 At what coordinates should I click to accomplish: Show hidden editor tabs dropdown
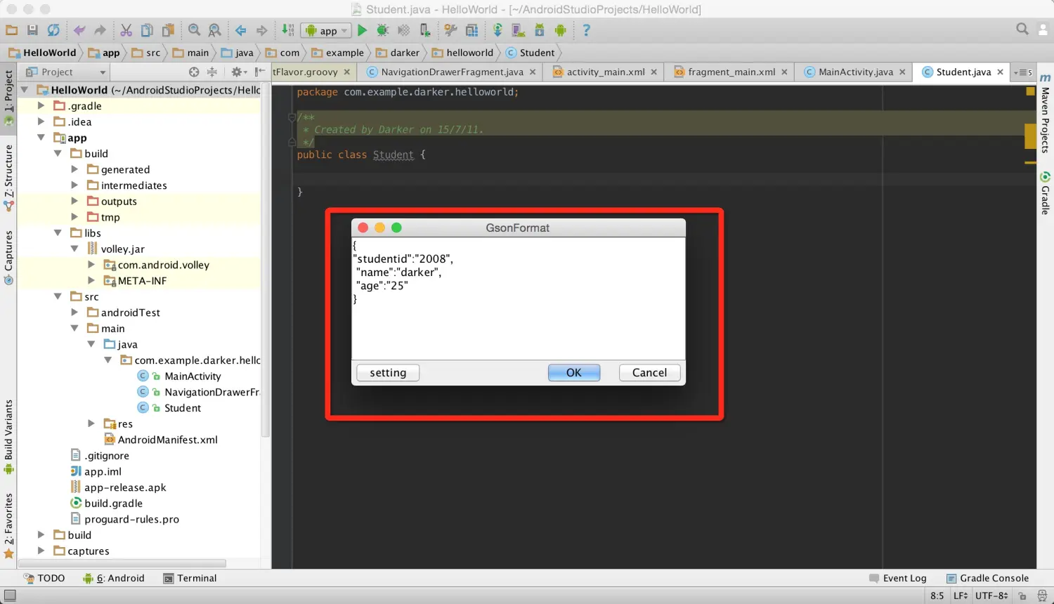[x=1023, y=72]
